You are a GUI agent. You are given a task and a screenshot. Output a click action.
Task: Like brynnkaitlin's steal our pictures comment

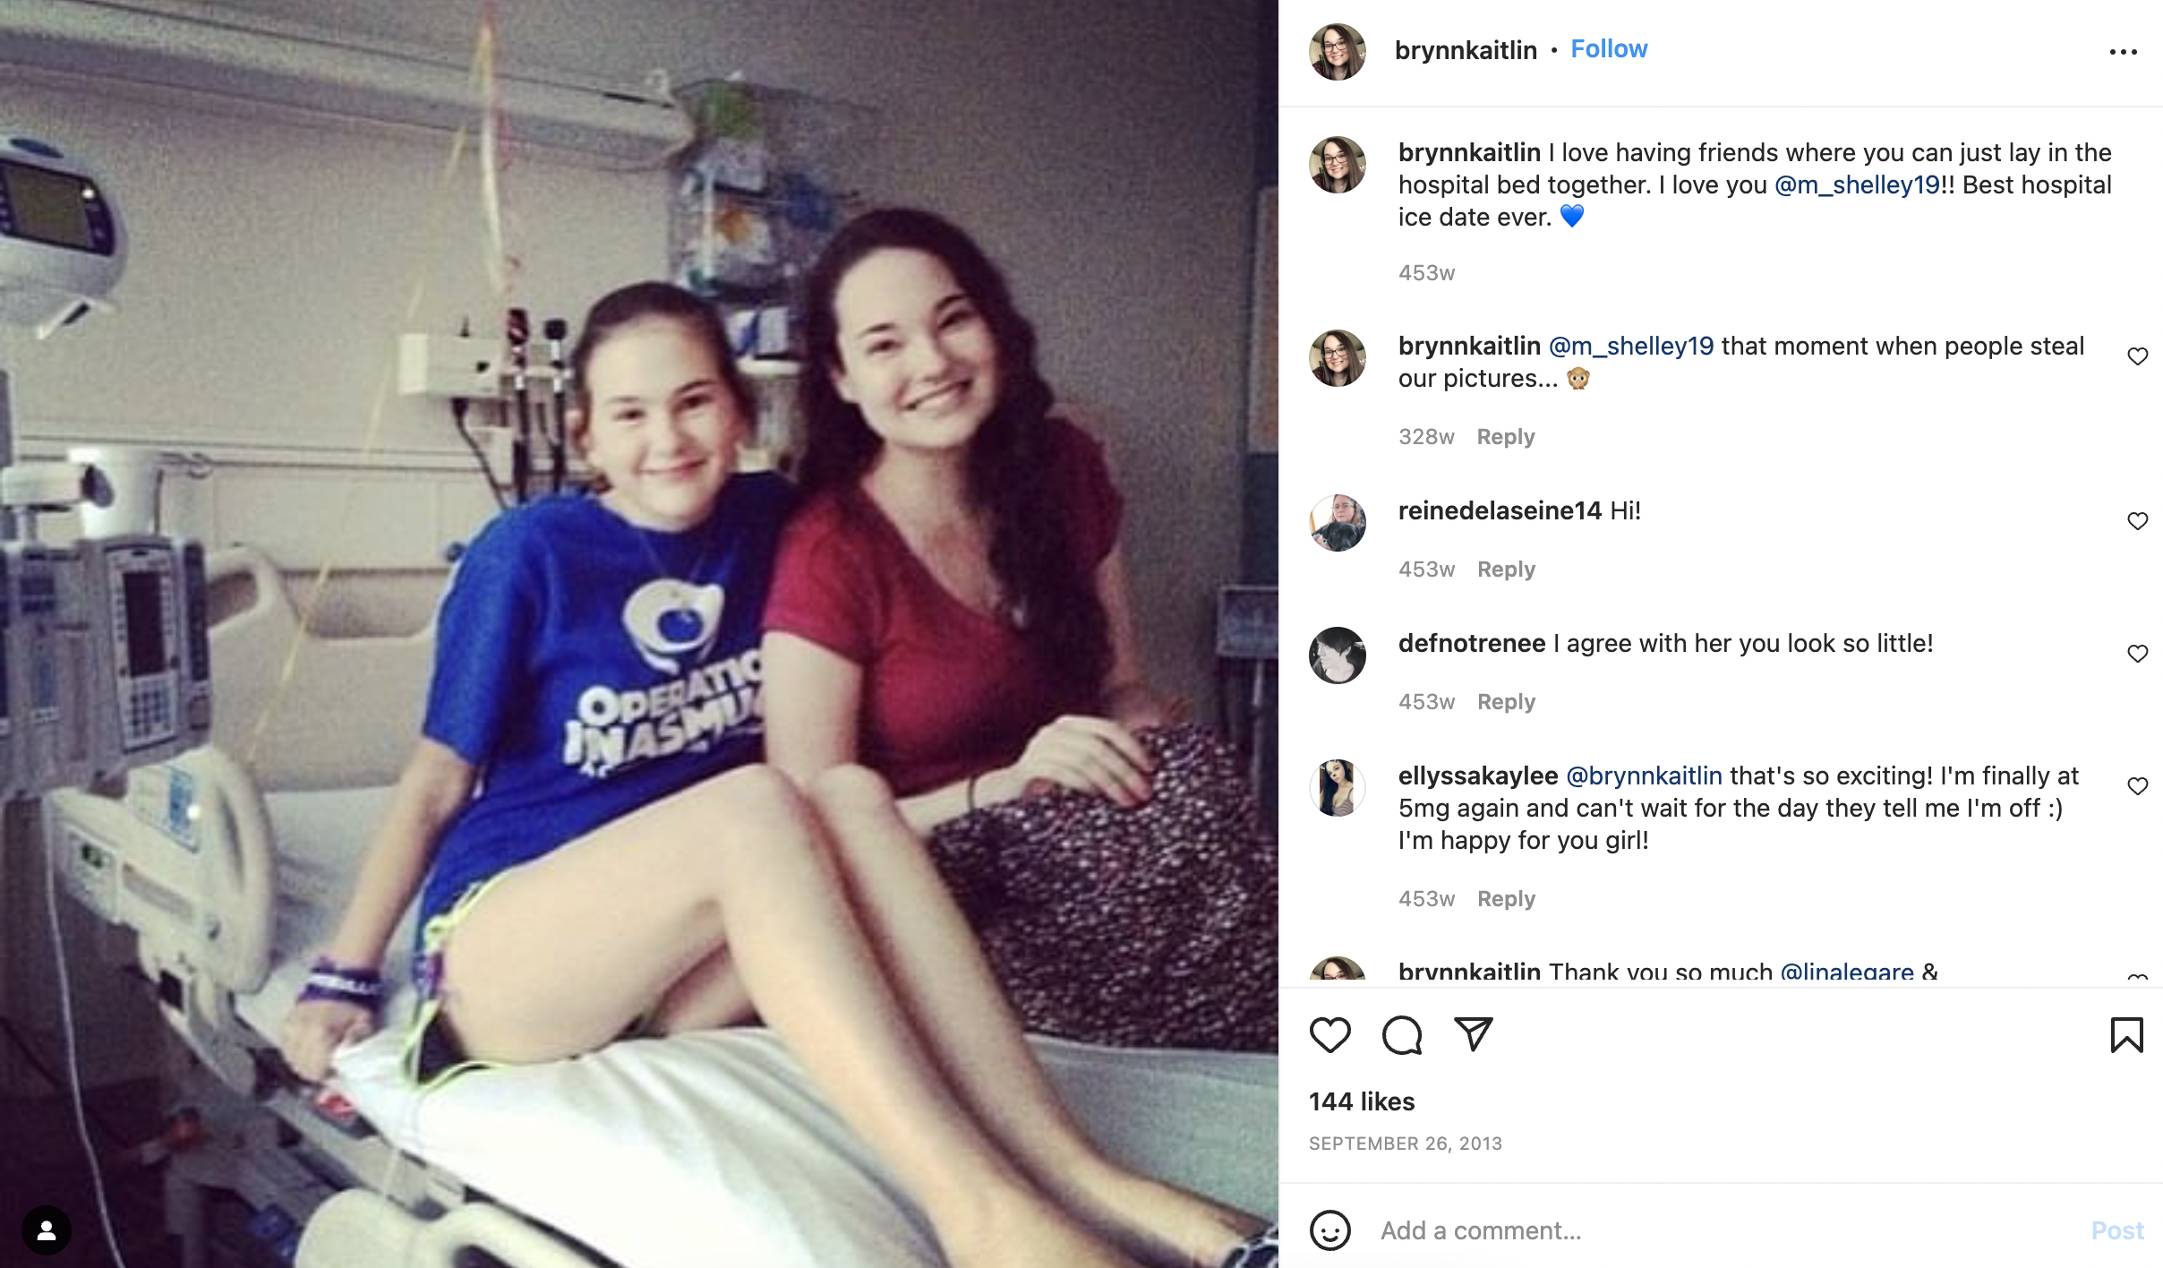pos(2137,356)
